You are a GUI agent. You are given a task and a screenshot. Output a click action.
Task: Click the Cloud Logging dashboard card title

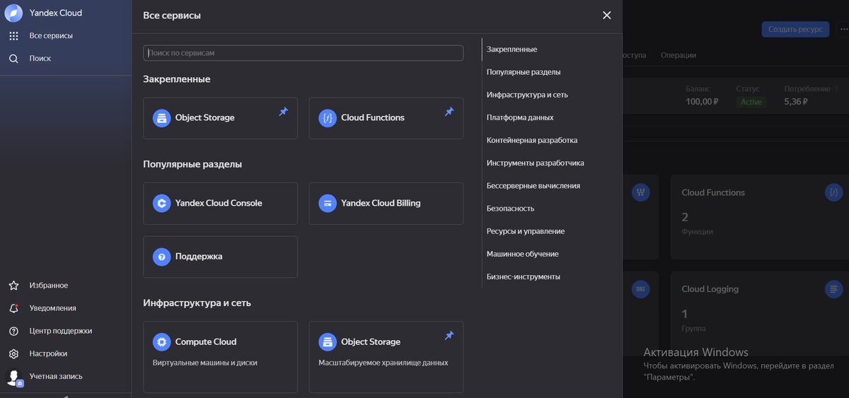pos(710,289)
